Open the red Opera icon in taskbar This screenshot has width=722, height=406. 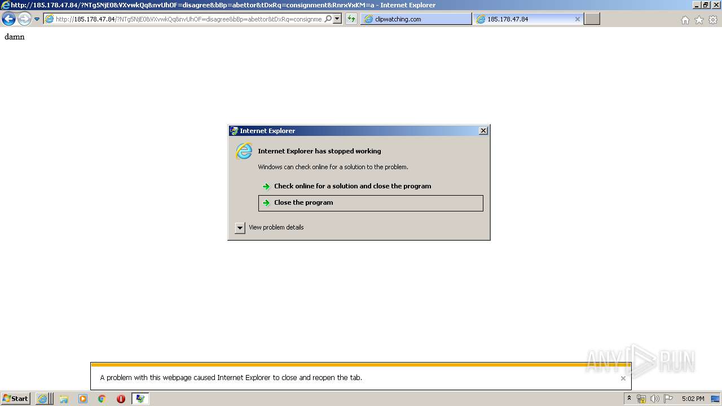(121, 399)
